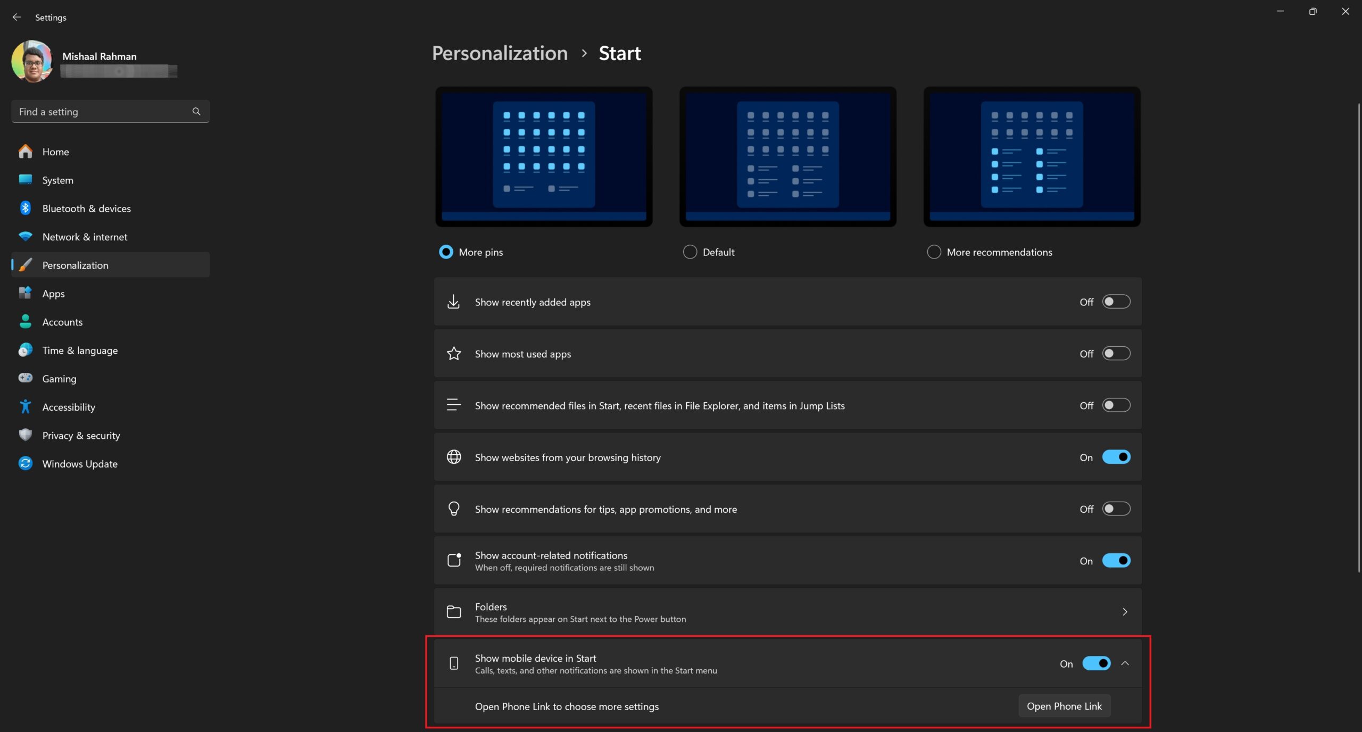Viewport: 1362px width, 732px height.
Task: Select the More recommendations radio button
Action: [x=934, y=252]
